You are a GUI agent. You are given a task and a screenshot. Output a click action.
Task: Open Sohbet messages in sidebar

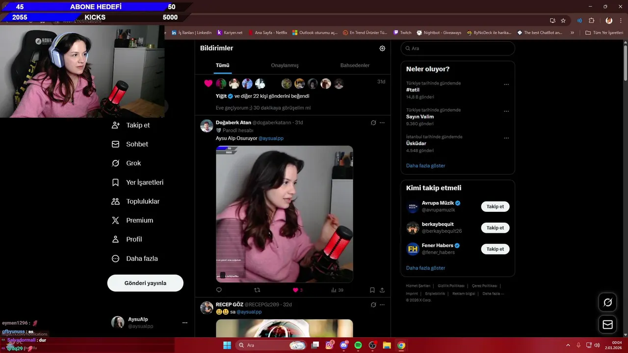(x=130, y=144)
